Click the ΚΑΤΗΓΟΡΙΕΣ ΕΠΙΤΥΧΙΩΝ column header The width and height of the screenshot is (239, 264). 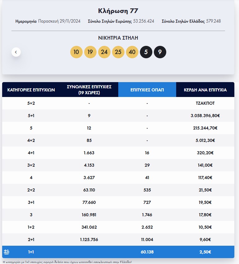click(31, 90)
